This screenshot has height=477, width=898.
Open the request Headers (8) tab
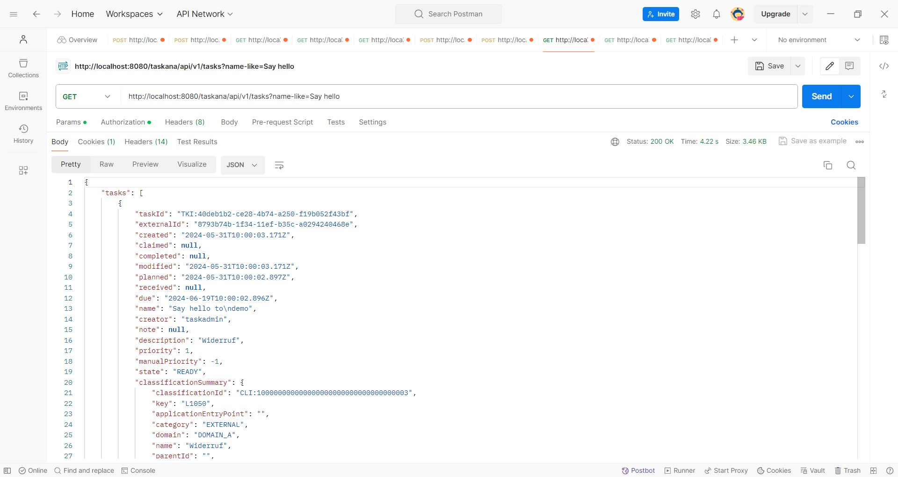click(185, 122)
